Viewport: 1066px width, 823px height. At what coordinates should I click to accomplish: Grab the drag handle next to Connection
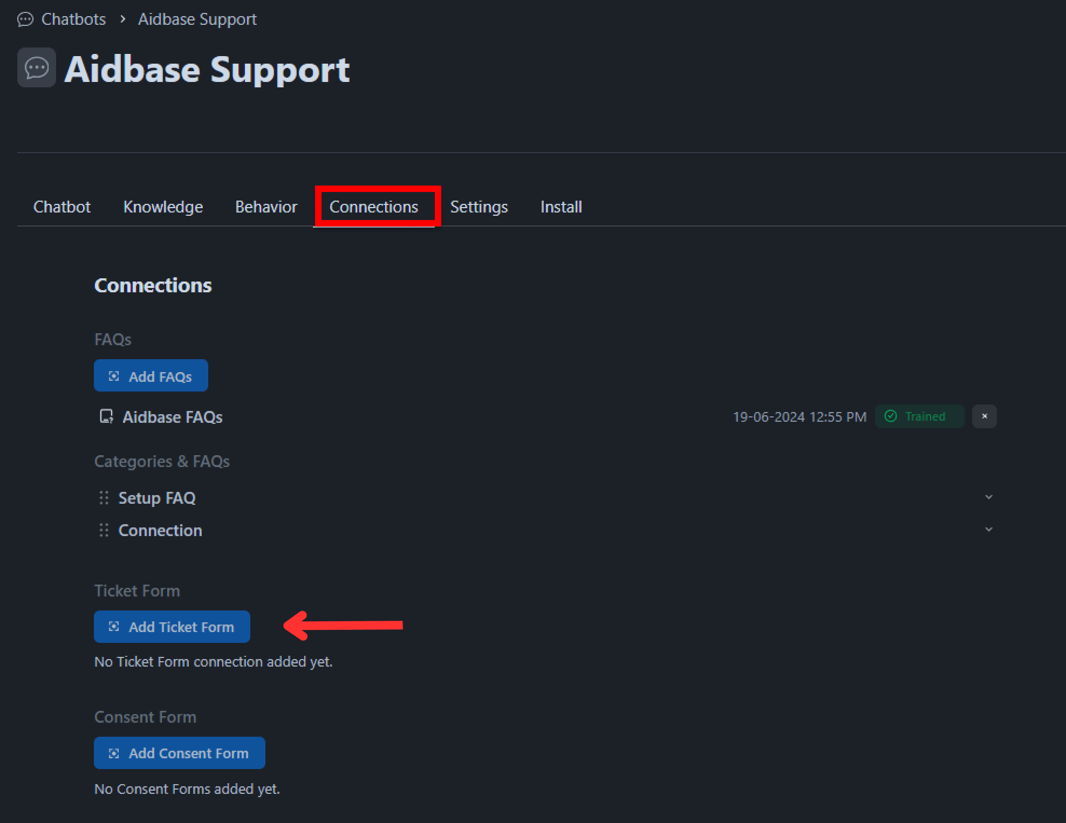(104, 530)
